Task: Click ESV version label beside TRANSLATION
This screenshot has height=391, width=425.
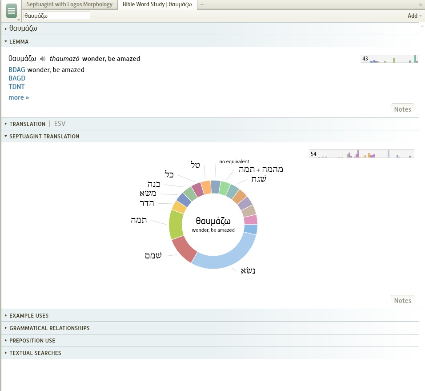Action: (x=60, y=124)
